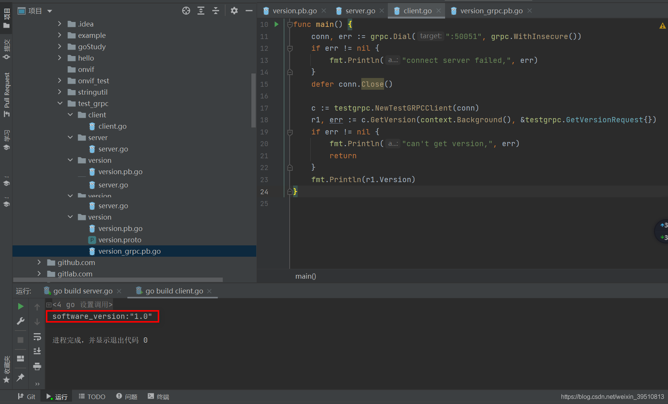Restore layout icon in run toolbar
The height and width of the screenshot is (404, 668).
pyautogui.click(x=21, y=358)
